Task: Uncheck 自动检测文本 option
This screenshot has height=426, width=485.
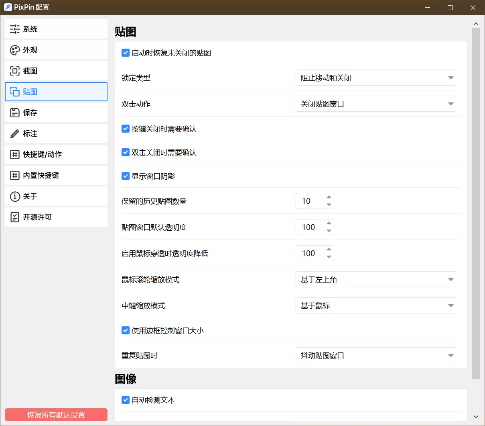Action: pyautogui.click(x=125, y=400)
